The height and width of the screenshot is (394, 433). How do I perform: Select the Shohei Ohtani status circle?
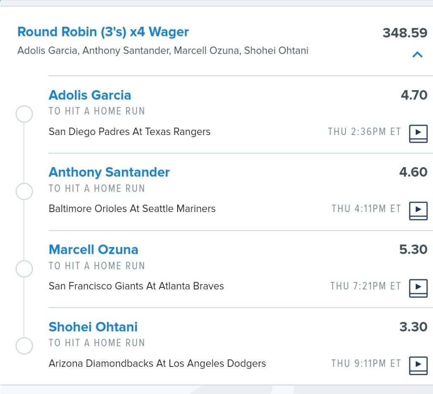click(x=24, y=346)
